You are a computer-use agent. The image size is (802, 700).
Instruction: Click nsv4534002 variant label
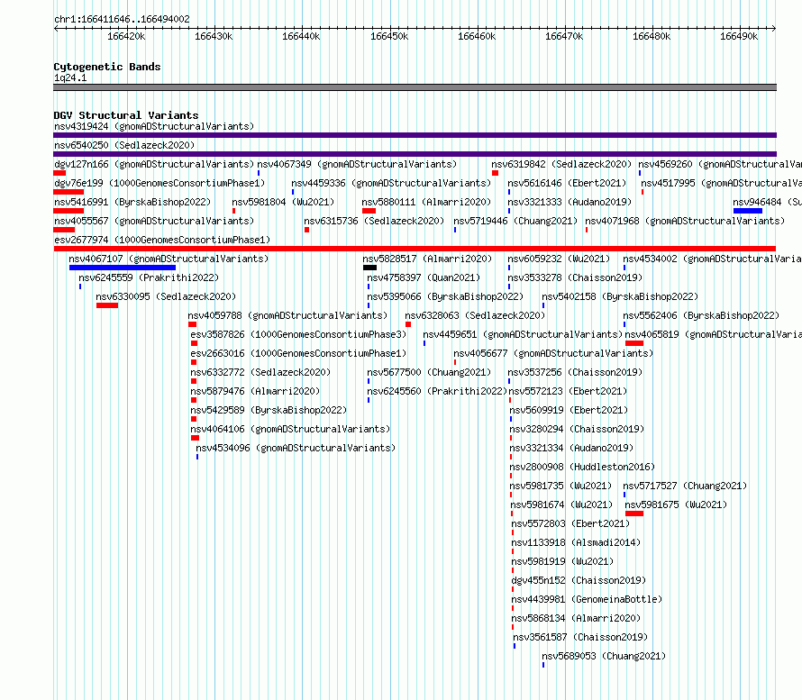point(712,259)
